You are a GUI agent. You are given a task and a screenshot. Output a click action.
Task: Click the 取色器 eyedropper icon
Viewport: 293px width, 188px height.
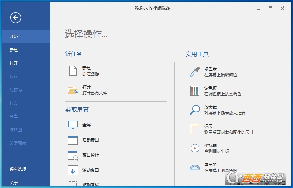[194, 72]
